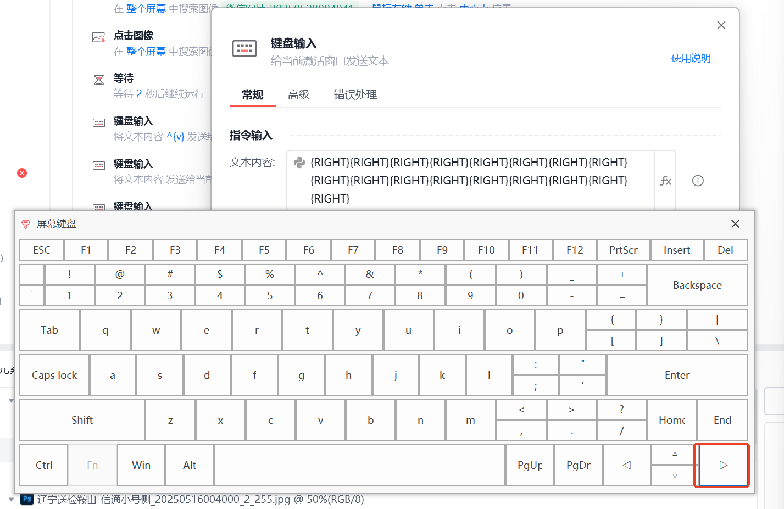Expand the tree arrow beside Photoshop file entry
Screen dimensions: 784x509
pos(11,499)
